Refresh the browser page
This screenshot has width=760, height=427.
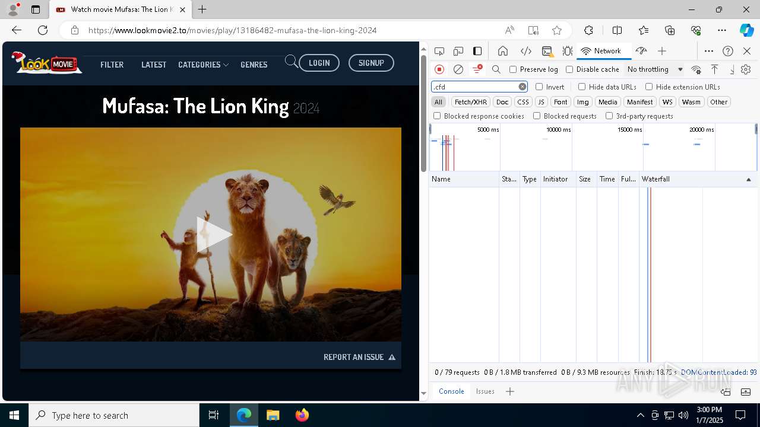pyautogui.click(x=43, y=30)
